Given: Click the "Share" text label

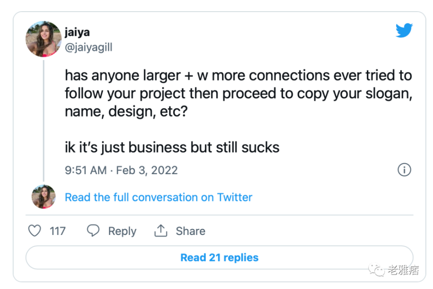Looking at the screenshot, I should tap(190, 231).
